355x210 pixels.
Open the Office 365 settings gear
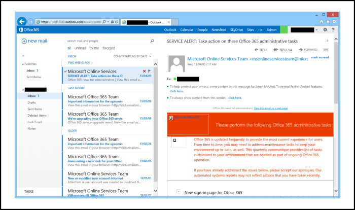325,30
